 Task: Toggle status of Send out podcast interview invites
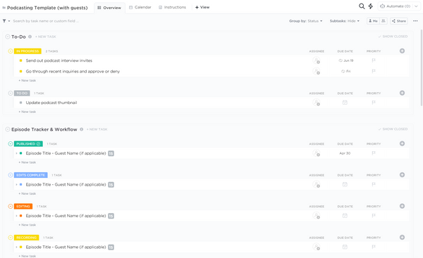point(20,60)
